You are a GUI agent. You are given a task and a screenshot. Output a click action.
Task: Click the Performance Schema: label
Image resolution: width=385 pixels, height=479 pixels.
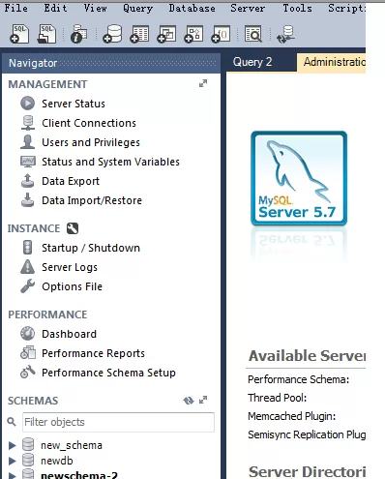[x=298, y=379]
